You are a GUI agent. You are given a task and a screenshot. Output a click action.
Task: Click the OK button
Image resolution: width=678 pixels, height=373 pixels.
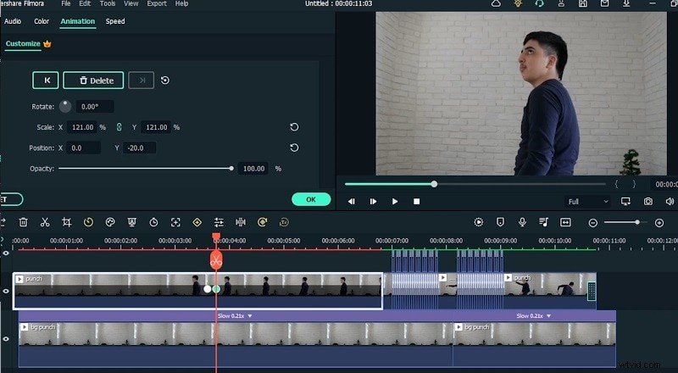311,199
